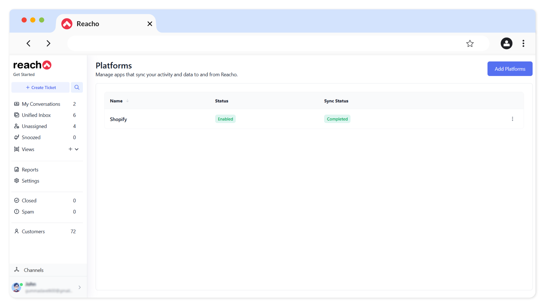Click the Channels network icon
The height and width of the screenshot is (307, 545).
pos(17,269)
